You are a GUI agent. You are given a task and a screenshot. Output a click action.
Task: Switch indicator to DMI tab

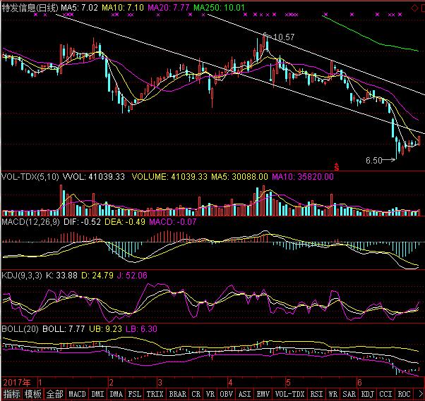(97, 394)
